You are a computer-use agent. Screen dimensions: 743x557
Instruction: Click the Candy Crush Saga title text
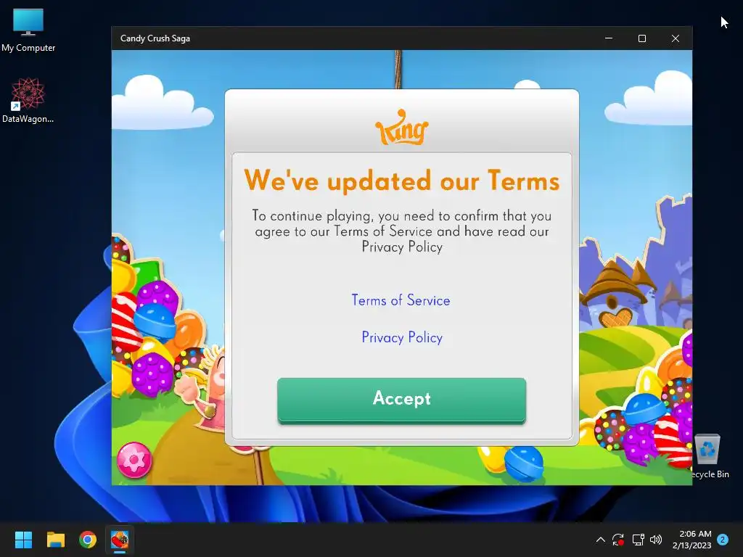coord(155,38)
